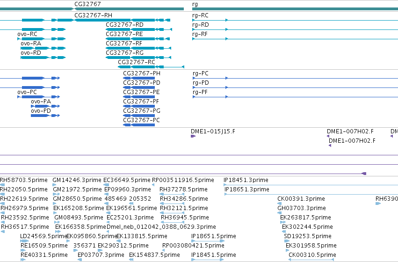
Task: Click the LD24569.5prime EST label
Action: tap(43, 236)
